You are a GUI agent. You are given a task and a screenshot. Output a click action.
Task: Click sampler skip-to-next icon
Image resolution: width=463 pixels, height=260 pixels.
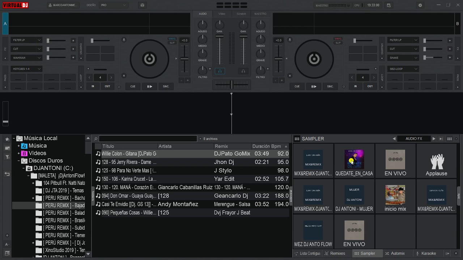(441, 139)
